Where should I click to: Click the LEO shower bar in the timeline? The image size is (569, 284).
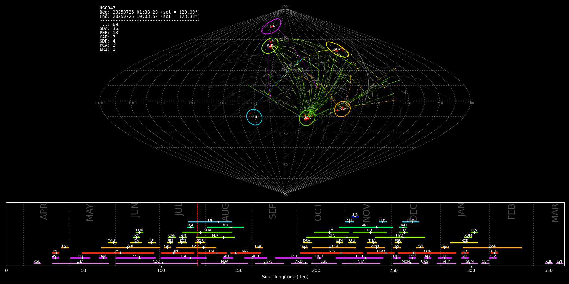(370, 232)
